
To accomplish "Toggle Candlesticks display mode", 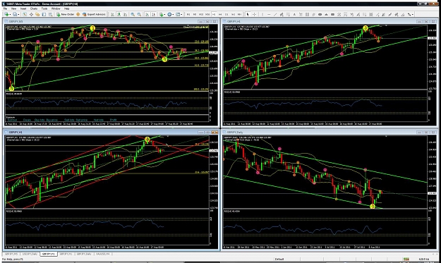I will click(x=119, y=14).
